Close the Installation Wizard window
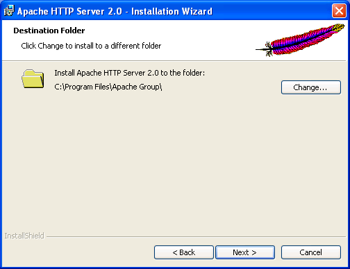 339,10
